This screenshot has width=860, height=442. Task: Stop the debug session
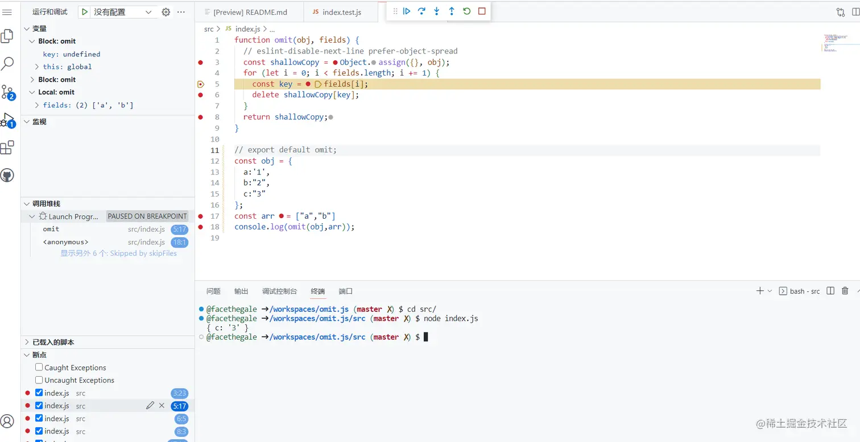click(x=482, y=11)
